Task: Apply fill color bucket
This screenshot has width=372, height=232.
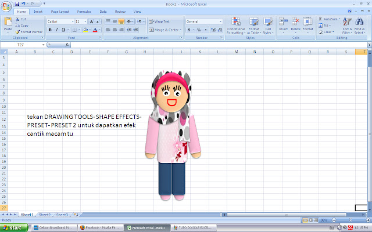Action: 85,30
